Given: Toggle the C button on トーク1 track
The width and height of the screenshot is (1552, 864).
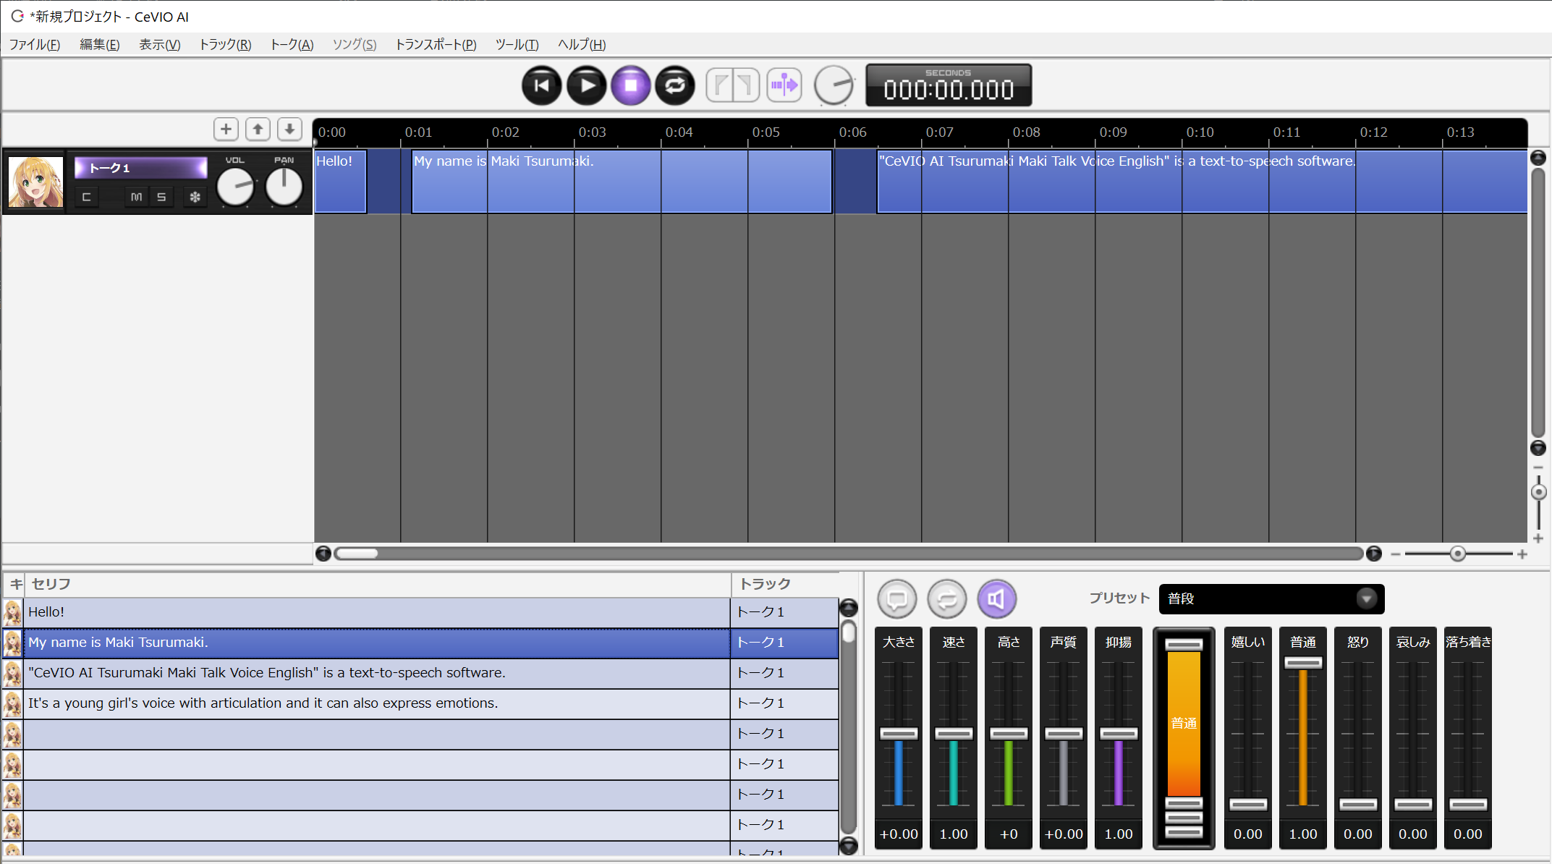Looking at the screenshot, I should 86,197.
